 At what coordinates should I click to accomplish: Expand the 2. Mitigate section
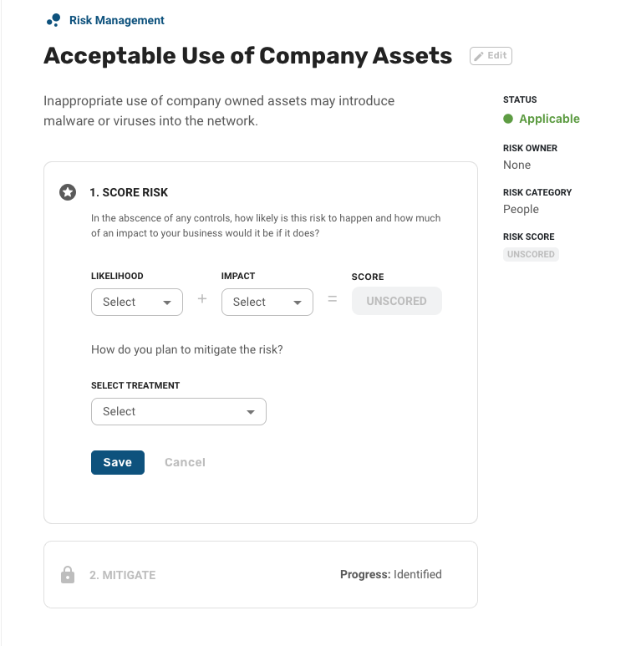(261, 574)
